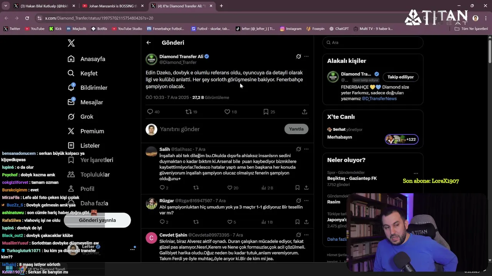The width and height of the screenshot is (492, 276).
Task: Open Topluluklar in sidebar
Action: (x=89, y=174)
